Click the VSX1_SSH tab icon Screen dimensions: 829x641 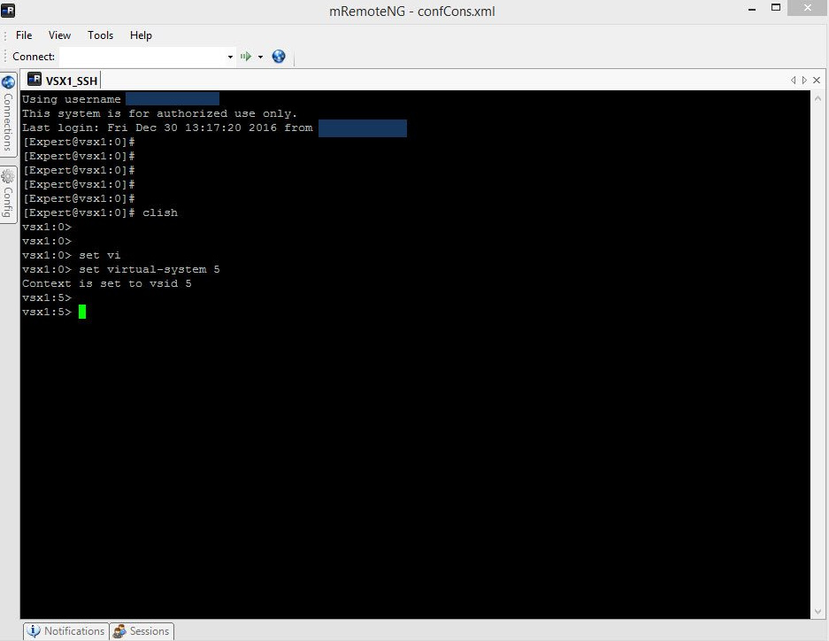[35, 80]
